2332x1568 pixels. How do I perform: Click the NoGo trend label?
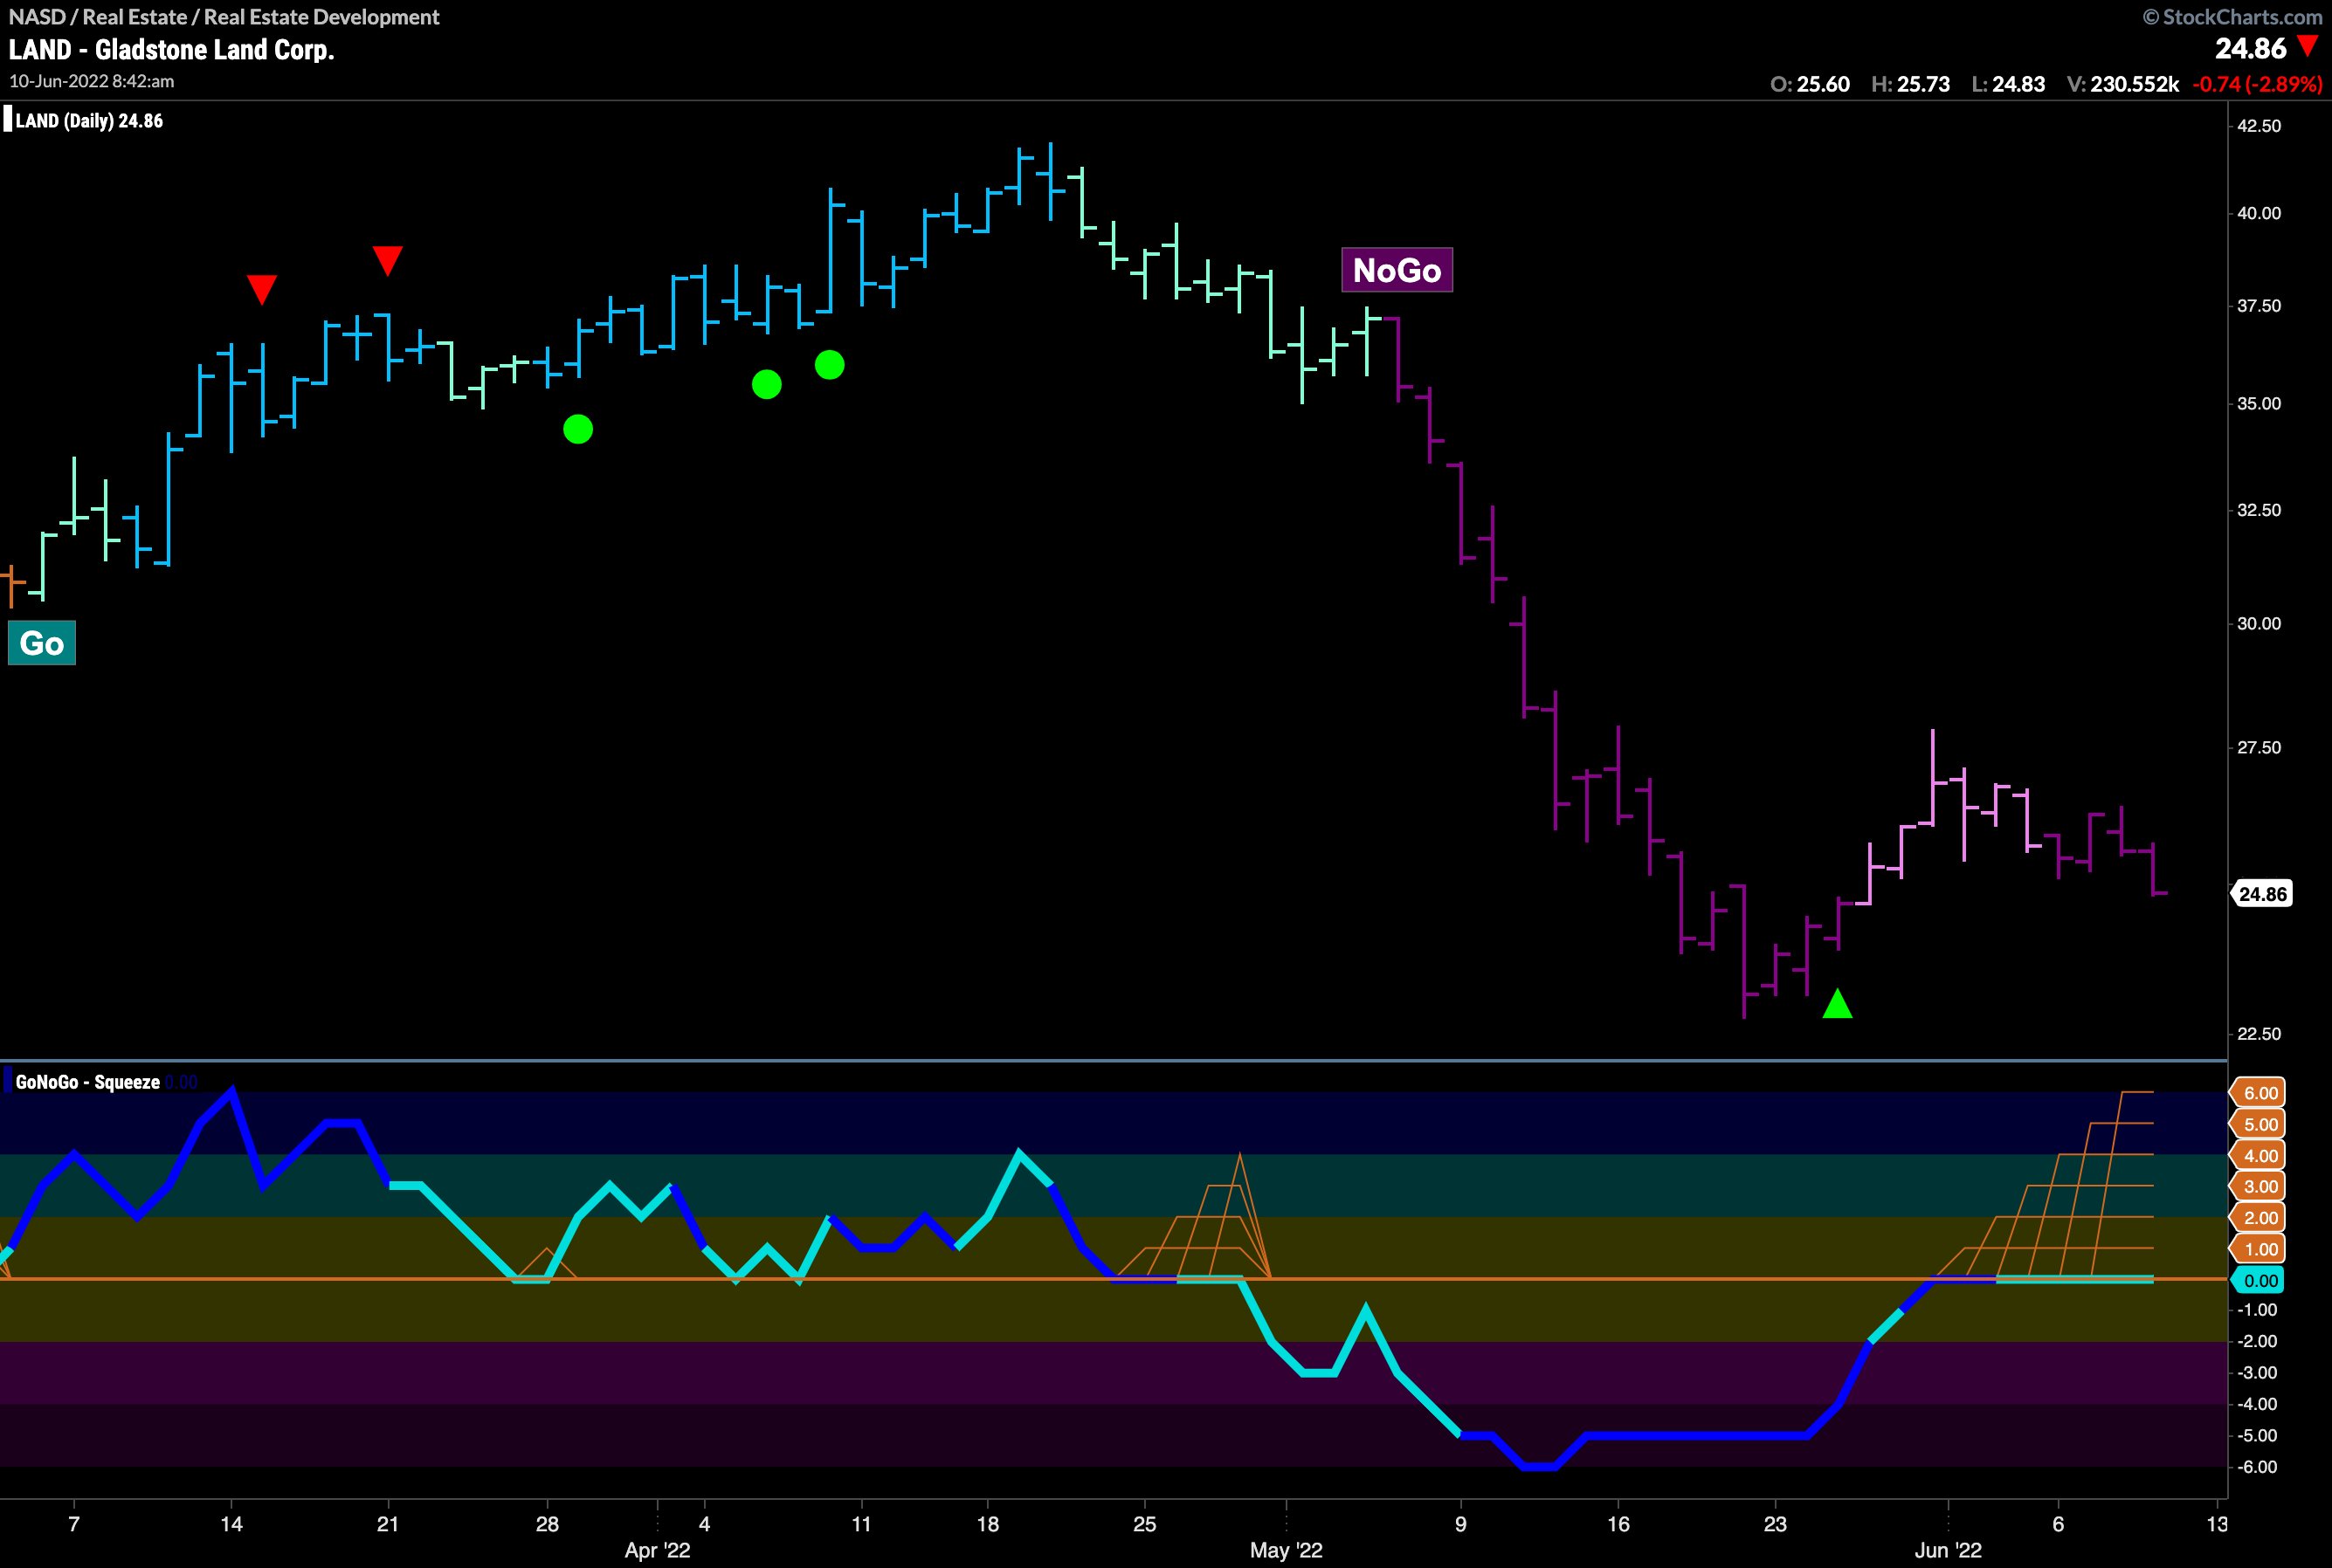click(x=1397, y=270)
